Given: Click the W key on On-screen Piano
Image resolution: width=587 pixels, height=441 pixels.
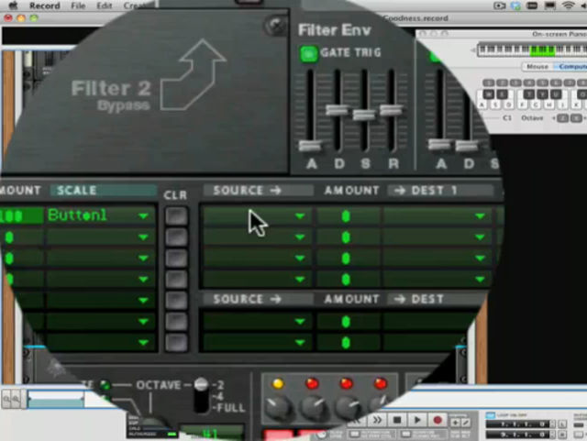Looking at the screenshot, I should coord(489,94).
